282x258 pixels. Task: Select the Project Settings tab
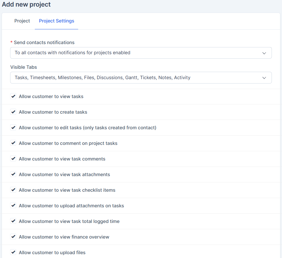point(57,21)
